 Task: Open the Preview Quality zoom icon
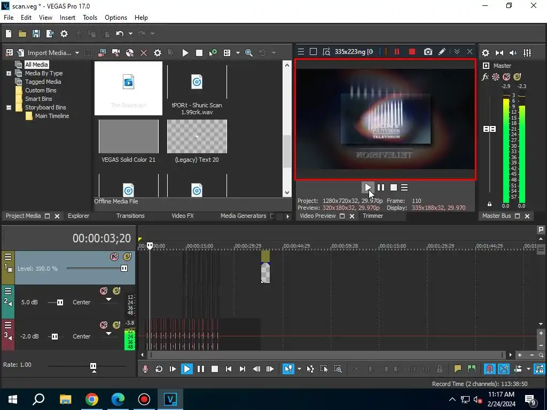(326, 52)
